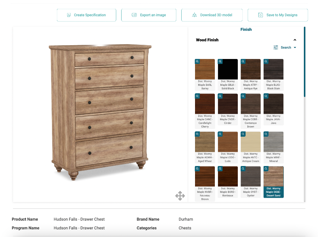Click Save to My Designs button
This screenshot has height=237, width=318.
click(278, 15)
